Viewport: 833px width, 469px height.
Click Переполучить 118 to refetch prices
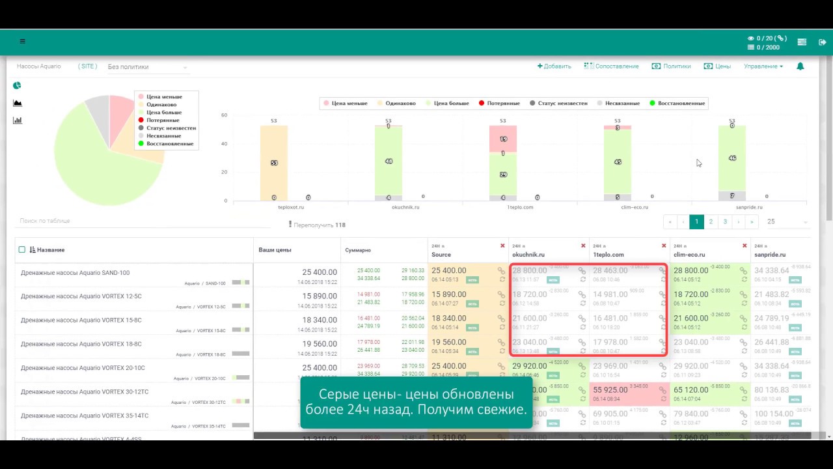318,225
